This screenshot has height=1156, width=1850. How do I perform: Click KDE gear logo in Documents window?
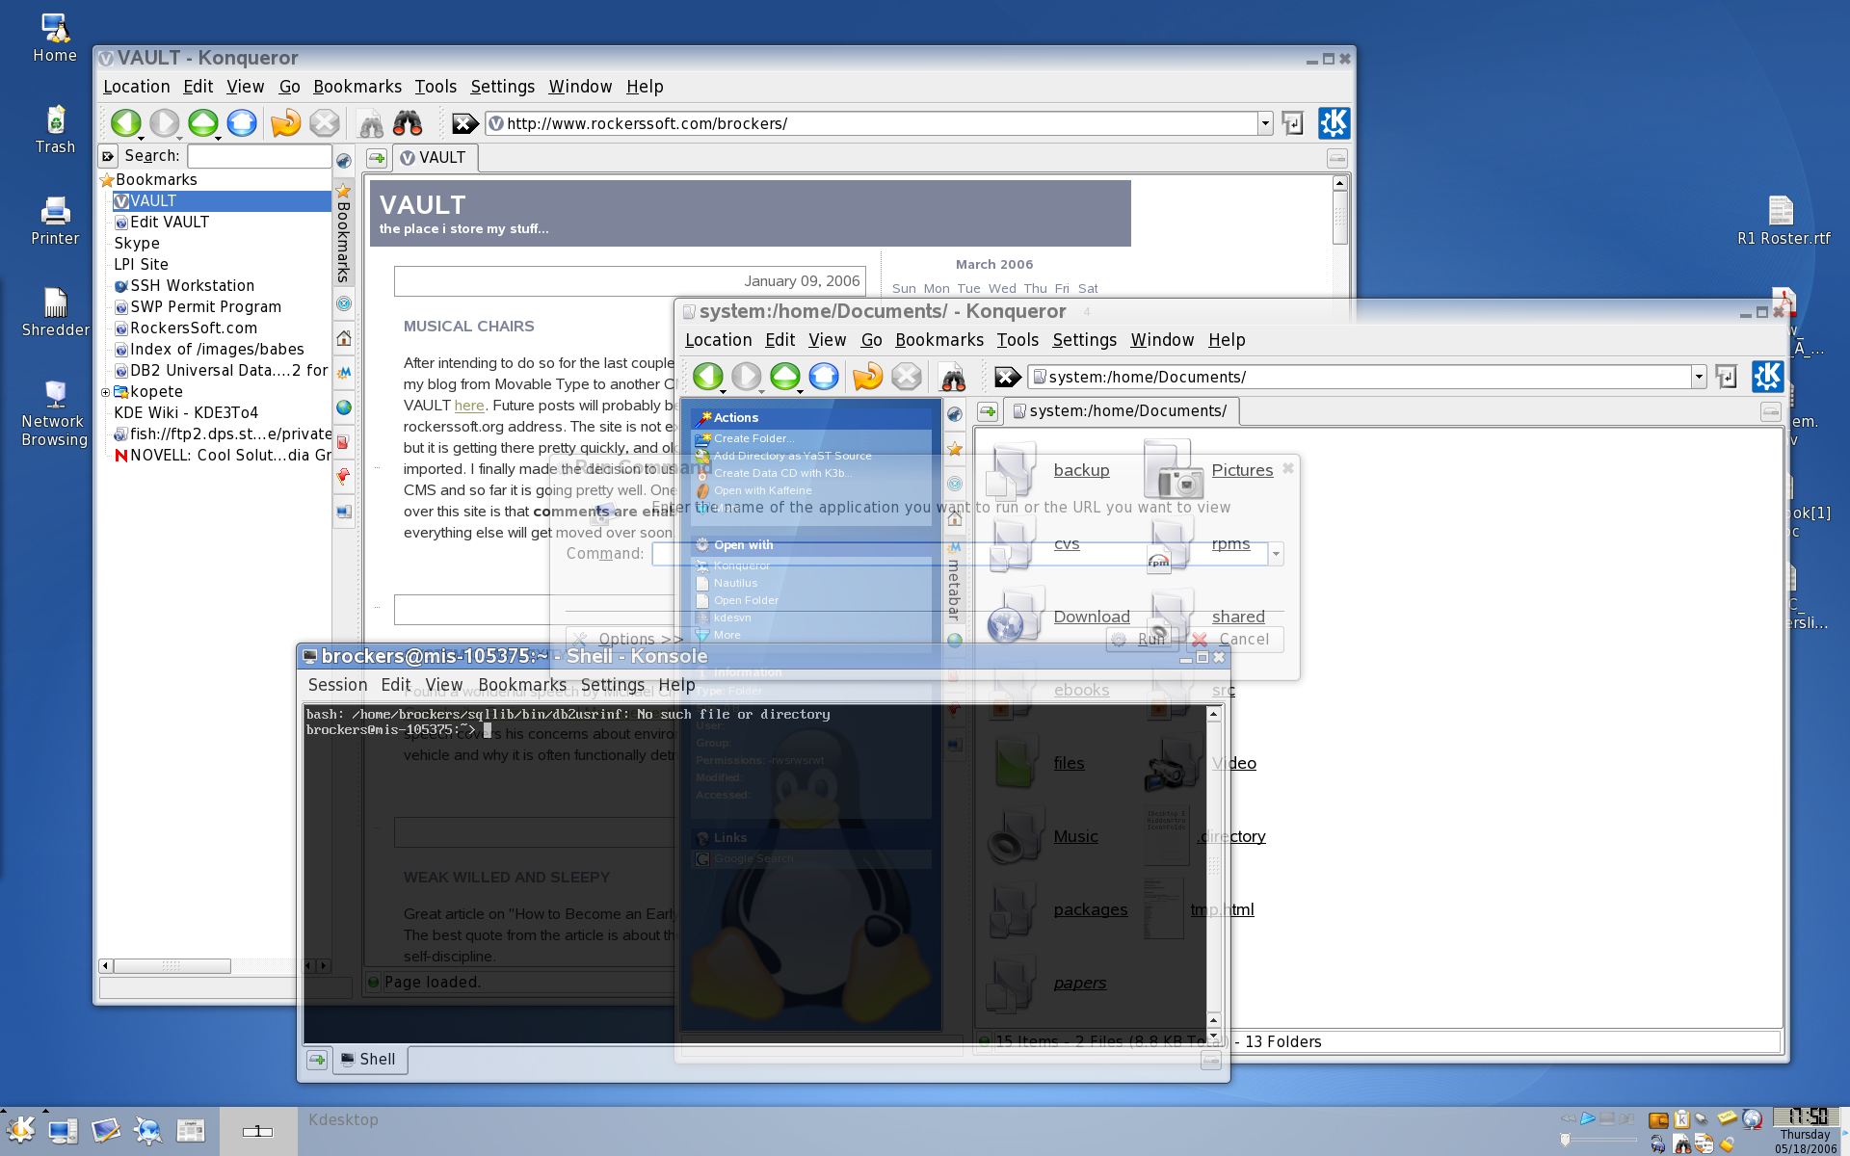(x=1767, y=377)
